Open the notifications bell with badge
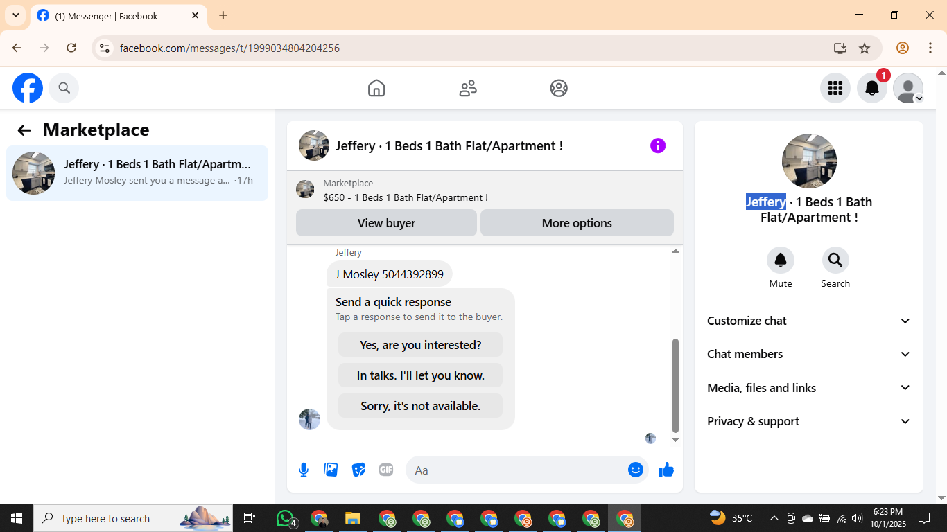Image resolution: width=947 pixels, height=532 pixels. [x=872, y=88]
